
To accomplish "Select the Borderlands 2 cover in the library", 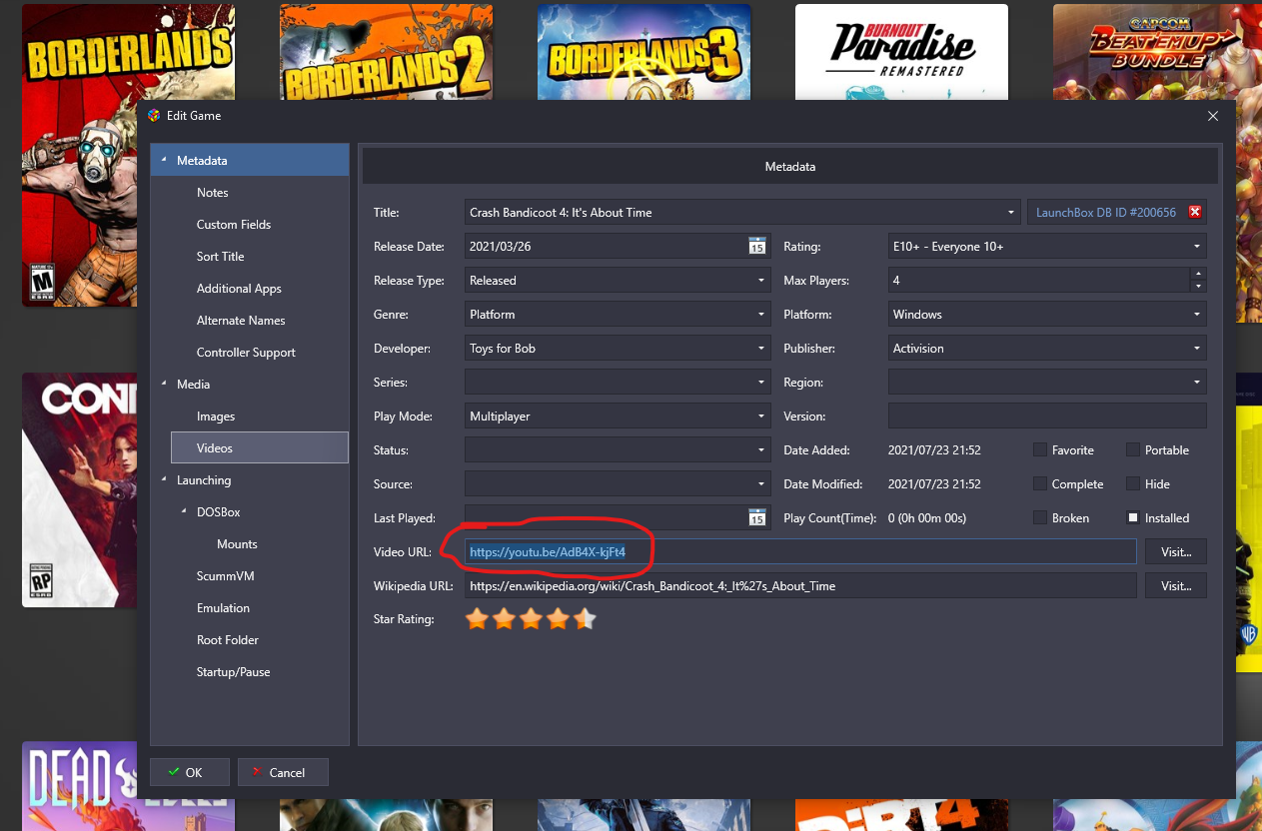I will [387, 52].
